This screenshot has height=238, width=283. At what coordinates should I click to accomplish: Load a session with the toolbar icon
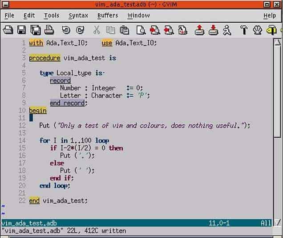(x=200, y=30)
